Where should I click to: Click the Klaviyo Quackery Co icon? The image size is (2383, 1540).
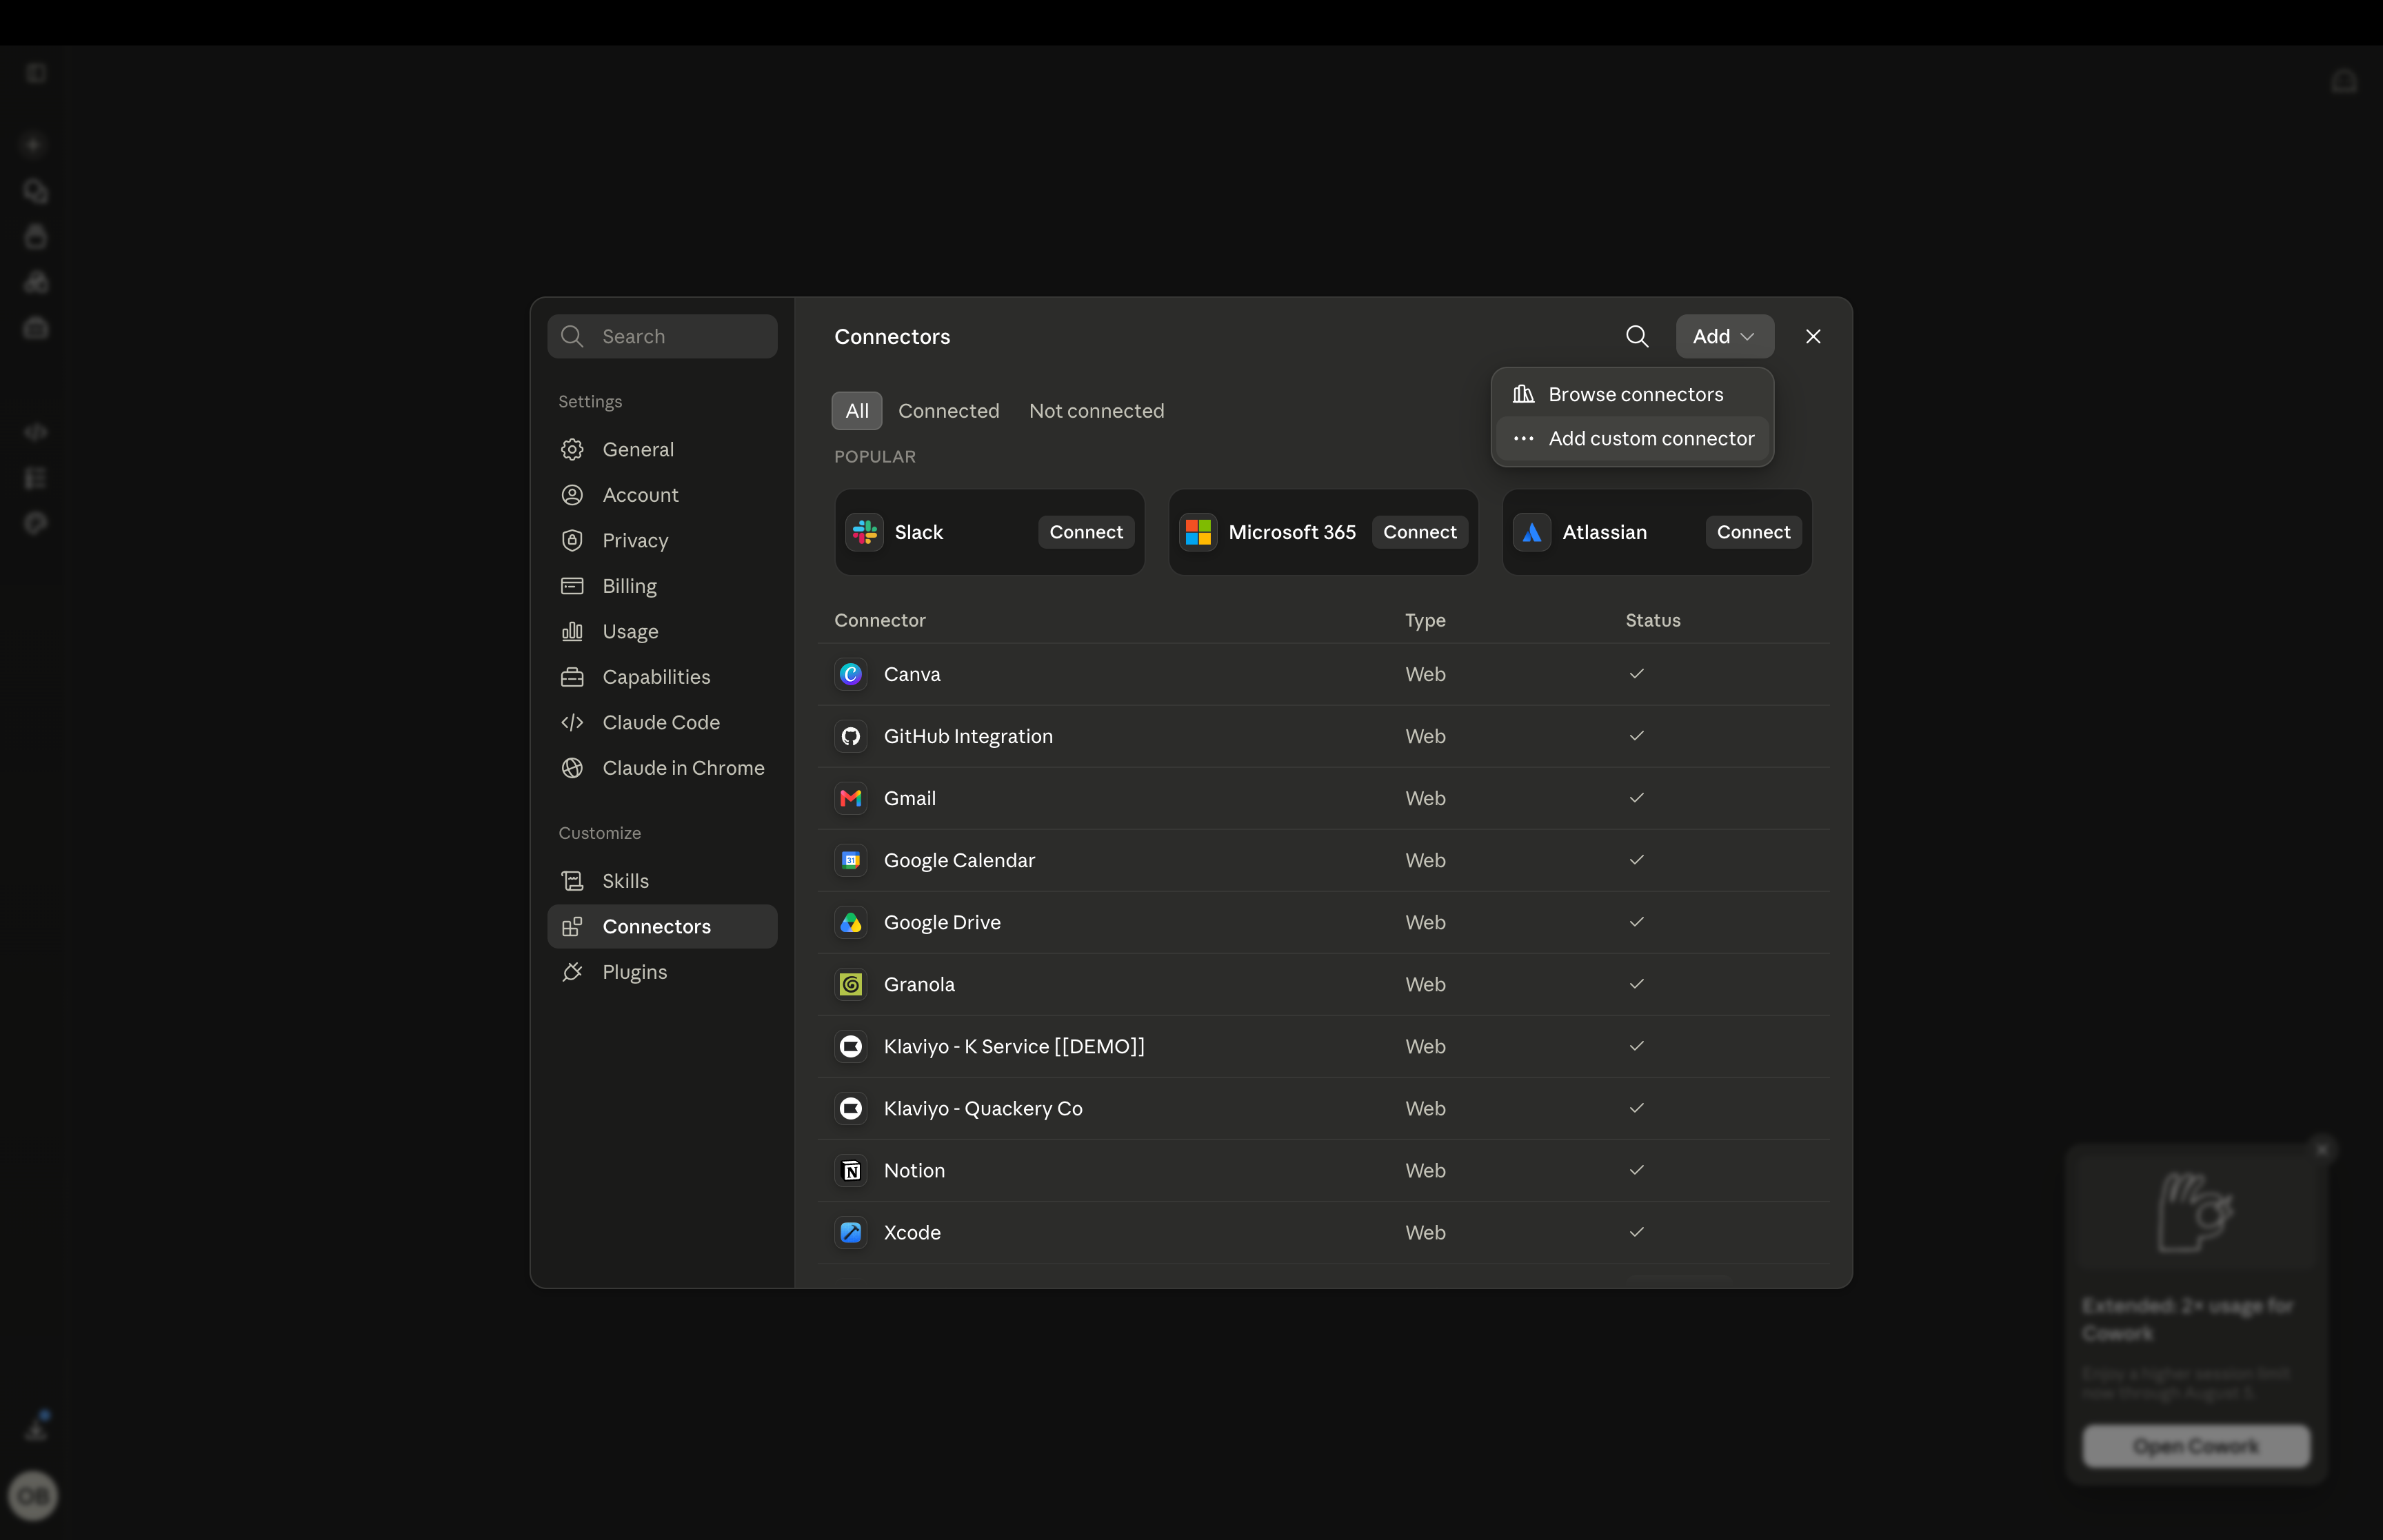click(851, 1108)
